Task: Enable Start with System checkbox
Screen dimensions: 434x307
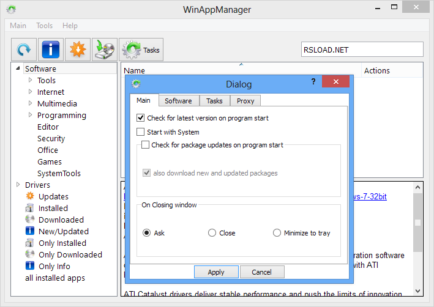Action: pos(141,131)
